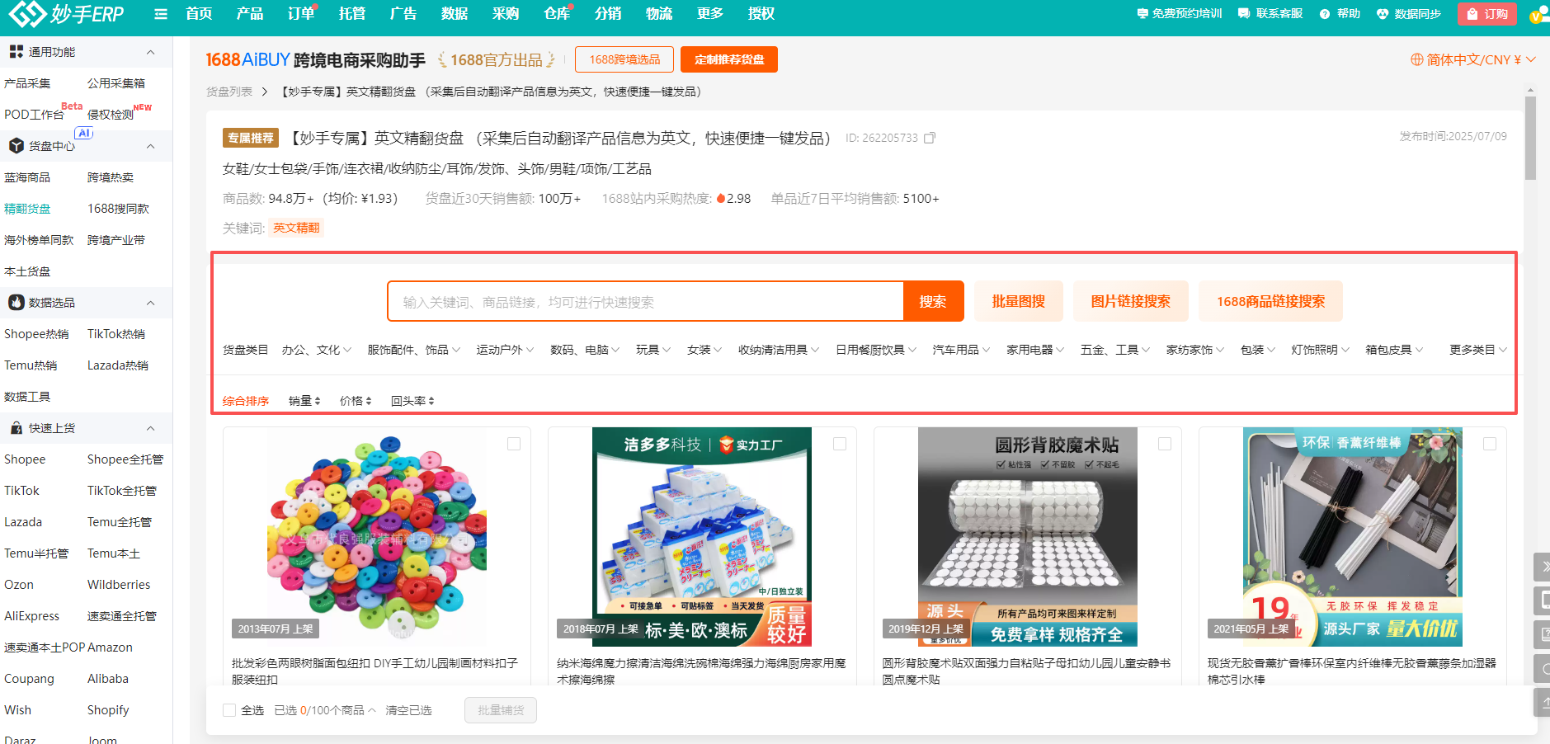Click the keyword search input field
This screenshot has height=744, width=1550.
pyautogui.click(x=645, y=301)
